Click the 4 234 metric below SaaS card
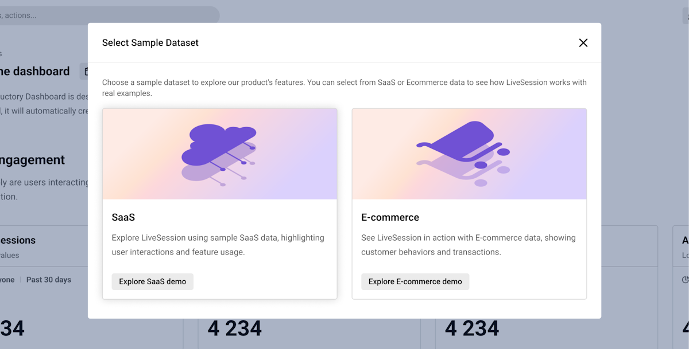This screenshot has height=349, width=689. [235, 328]
